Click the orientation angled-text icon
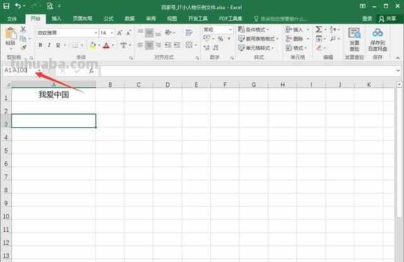 168,32
